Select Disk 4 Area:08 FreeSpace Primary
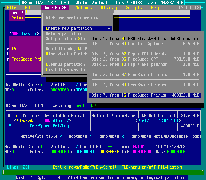The width and height of the screenshot is (206, 180). coord(145,85)
